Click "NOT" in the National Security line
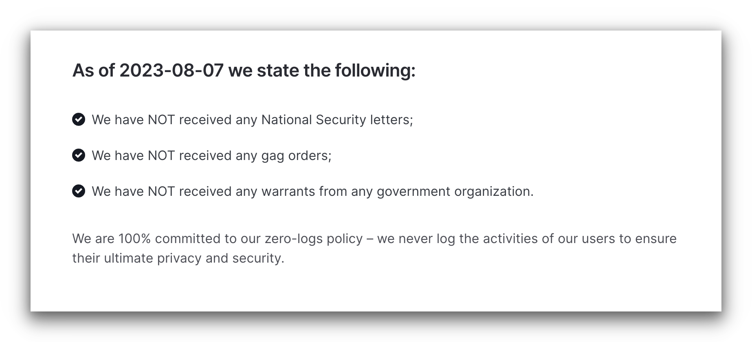This screenshot has width=752, height=342. pyautogui.click(x=161, y=120)
